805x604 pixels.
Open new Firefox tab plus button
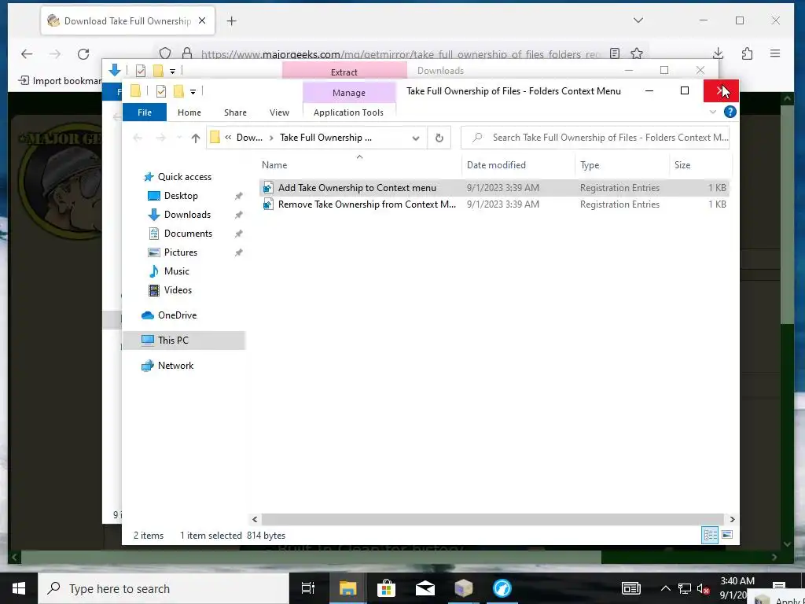pyautogui.click(x=232, y=21)
